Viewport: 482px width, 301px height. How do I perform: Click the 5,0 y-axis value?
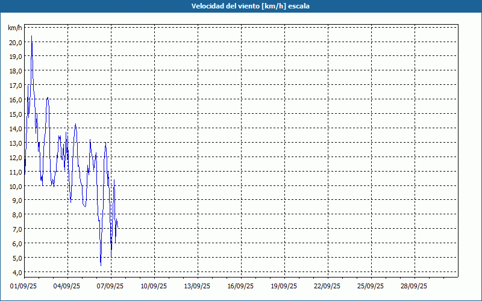tap(17, 258)
